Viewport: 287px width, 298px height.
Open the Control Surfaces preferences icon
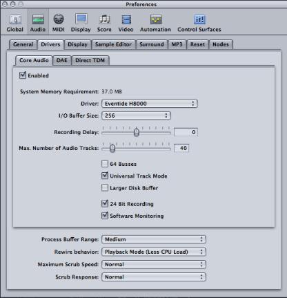pyautogui.click(x=199, y=19)
